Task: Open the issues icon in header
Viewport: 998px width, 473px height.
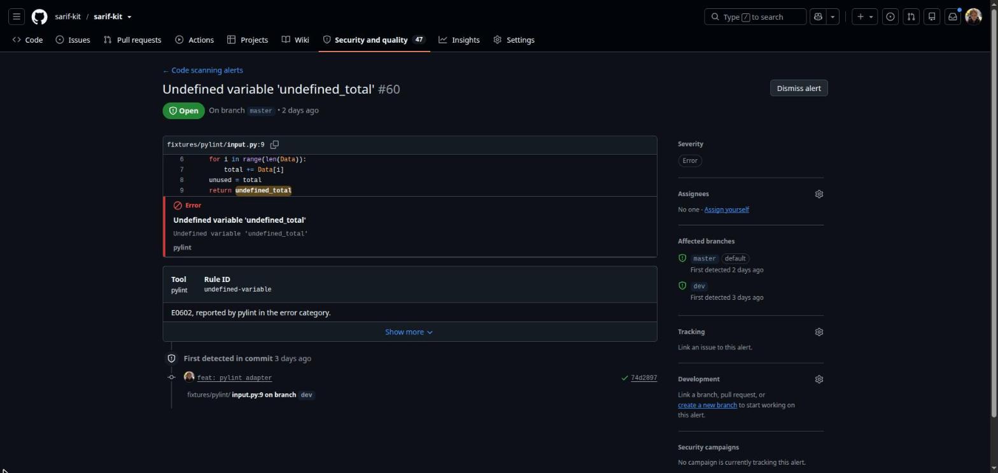Action: point(890,17)
